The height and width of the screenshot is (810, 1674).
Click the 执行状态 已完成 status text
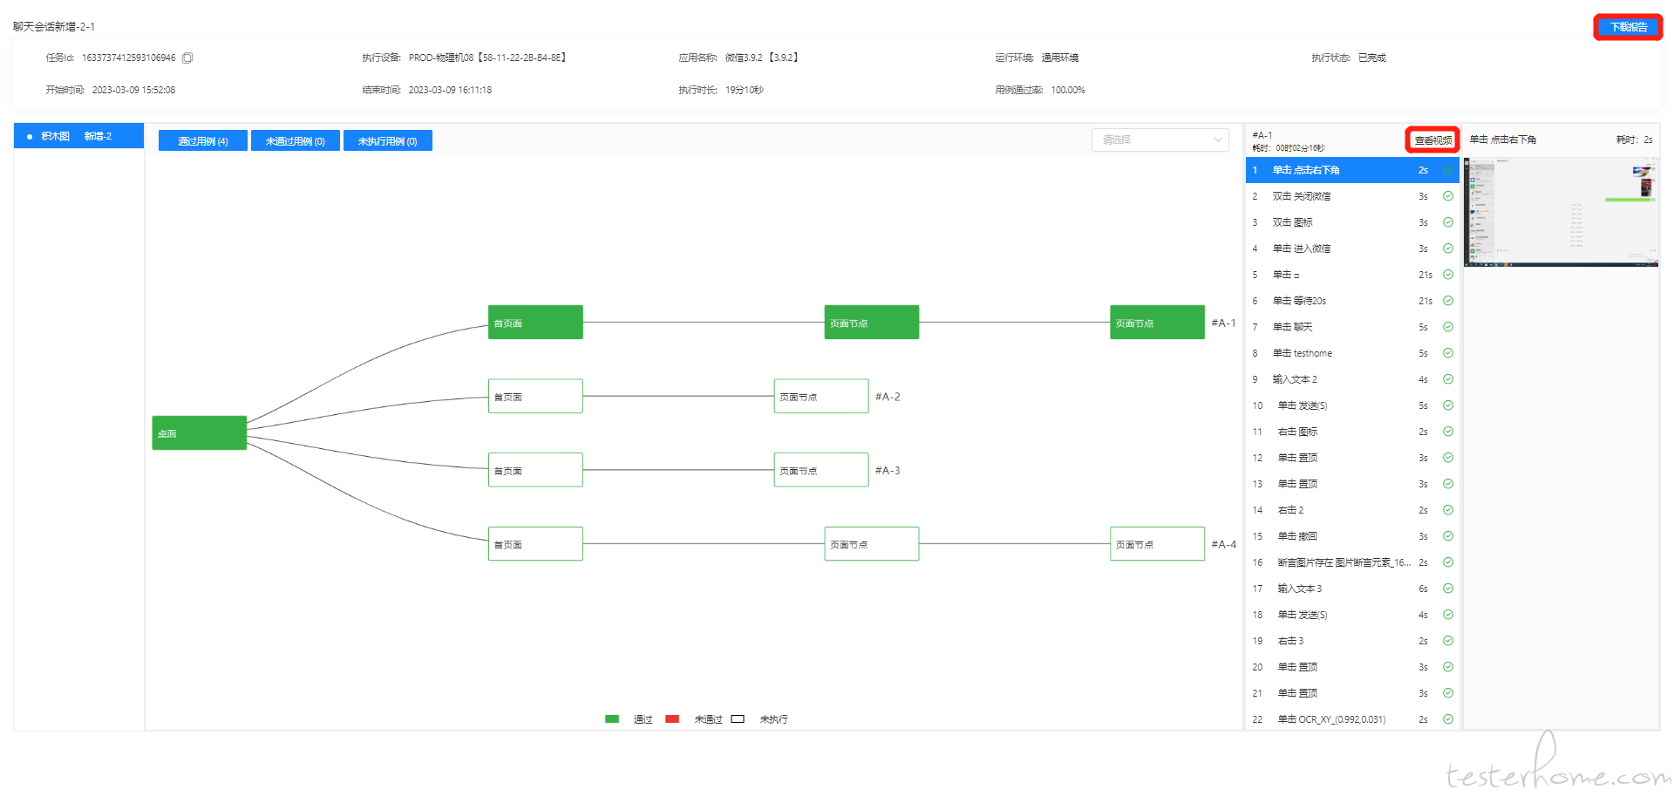click(x=1372, y=58)
